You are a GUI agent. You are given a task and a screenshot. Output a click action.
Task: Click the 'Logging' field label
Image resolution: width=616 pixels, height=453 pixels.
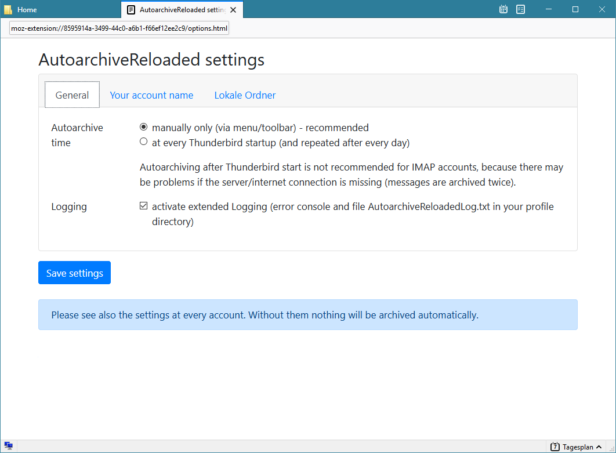click(69, 206)
